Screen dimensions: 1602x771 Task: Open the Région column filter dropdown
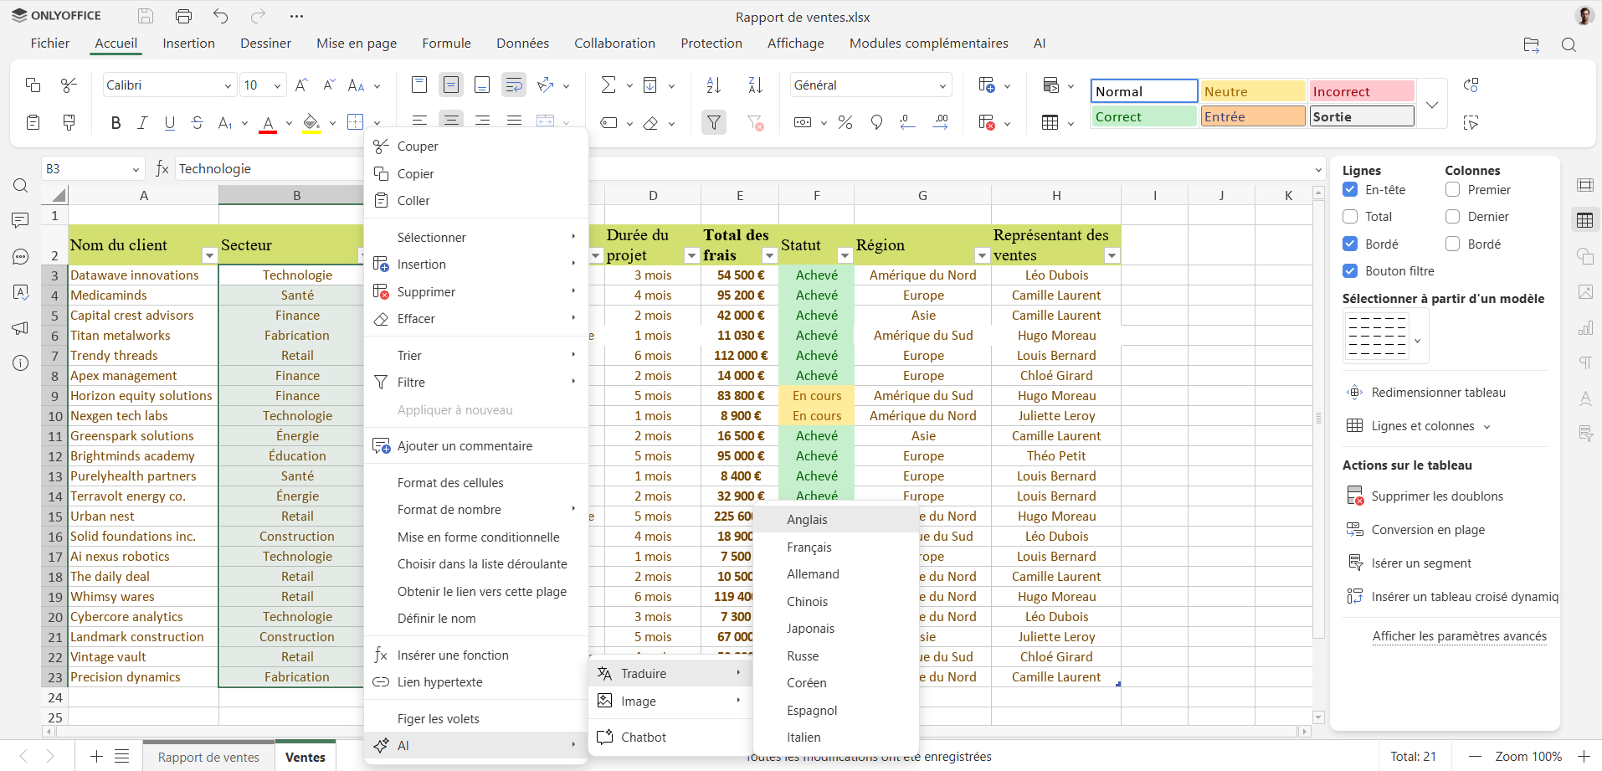982,255
